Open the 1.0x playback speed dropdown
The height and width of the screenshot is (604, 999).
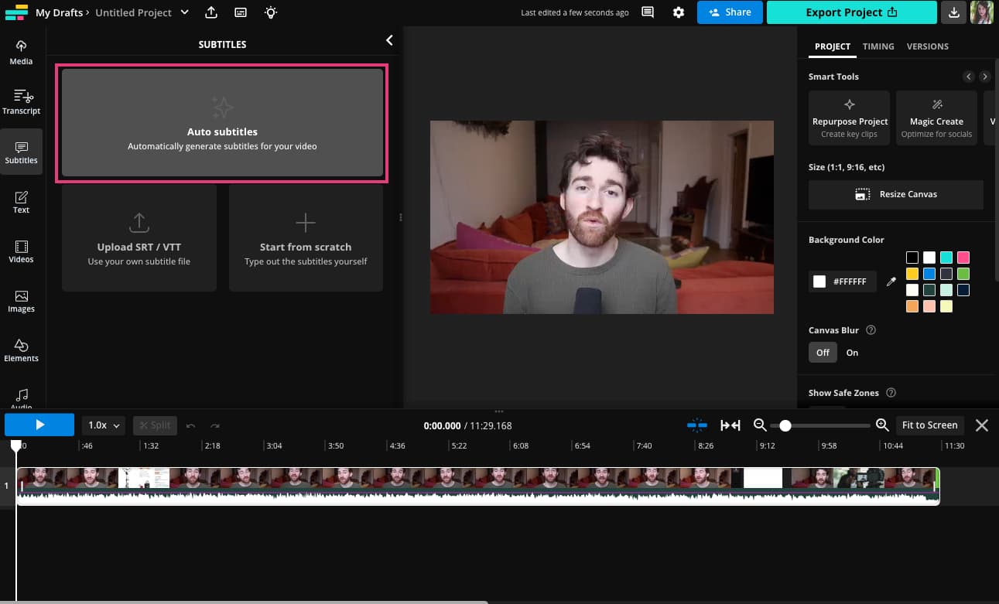(104, 425)
